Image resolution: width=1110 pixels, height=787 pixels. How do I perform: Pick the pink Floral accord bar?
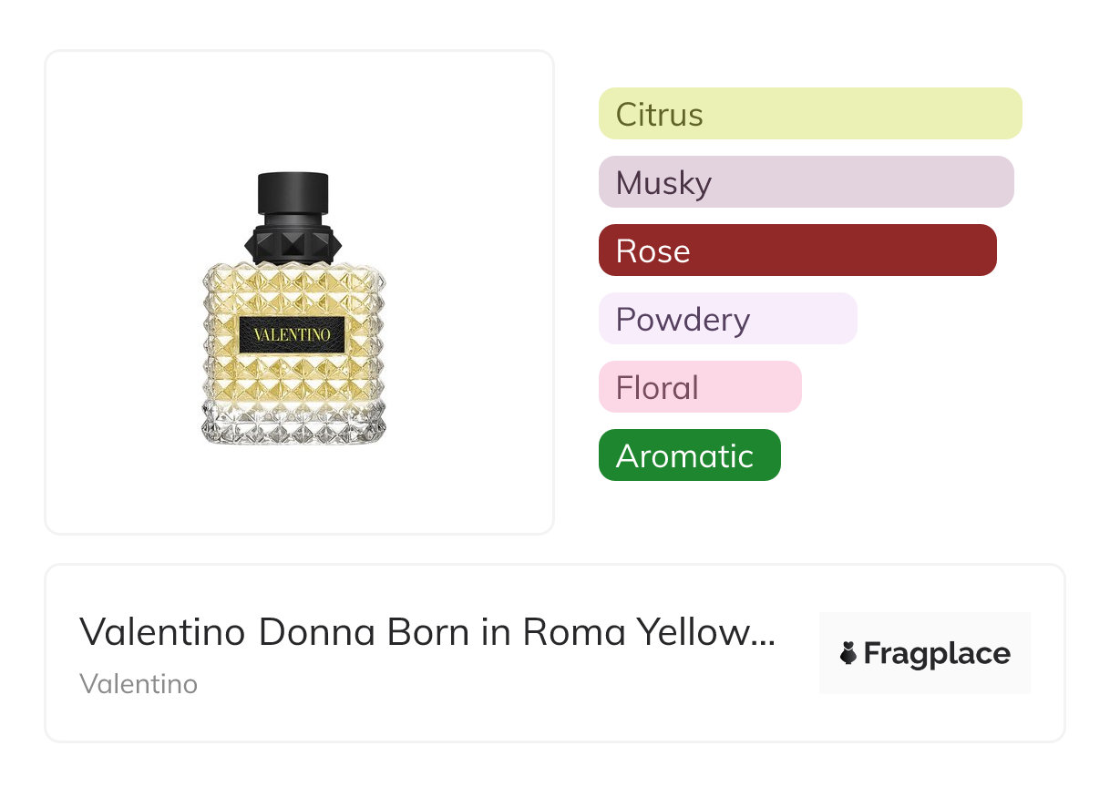700,387
